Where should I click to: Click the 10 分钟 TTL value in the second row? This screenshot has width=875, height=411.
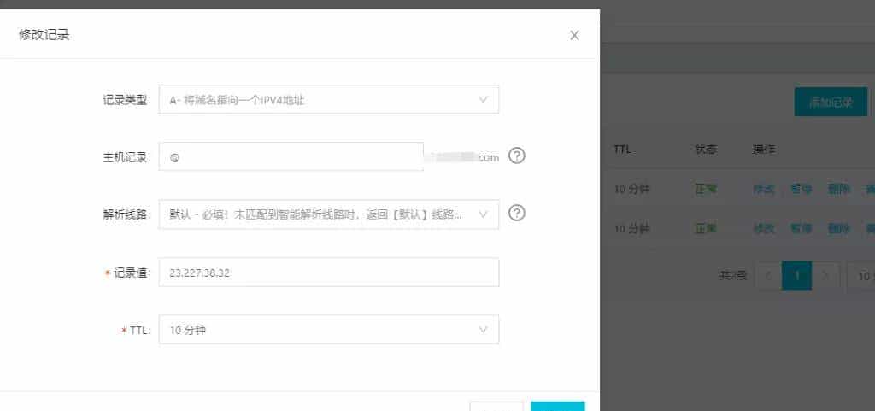632,229
